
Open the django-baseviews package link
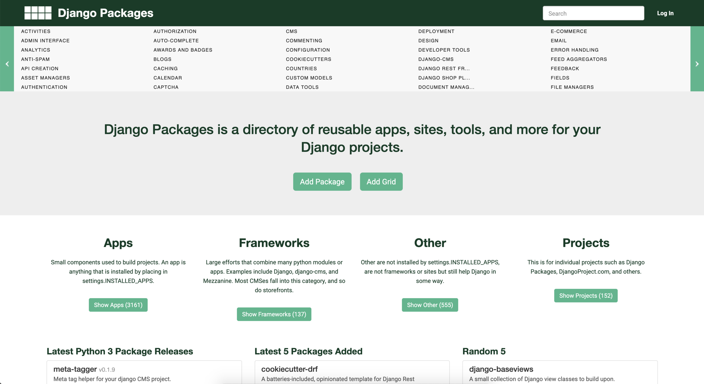[501, 369]
